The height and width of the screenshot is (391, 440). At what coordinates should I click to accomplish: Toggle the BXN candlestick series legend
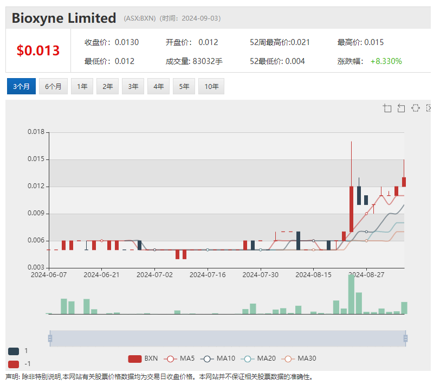click(x=143, y=358)
